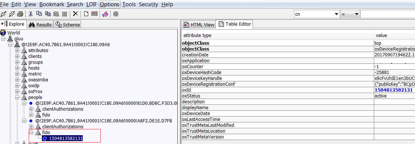Click the Rename entry toolbar icon

tap(94, 14)
